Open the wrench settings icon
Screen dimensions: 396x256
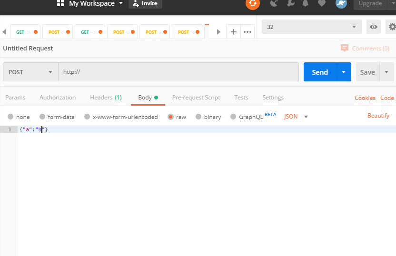[291, 3]
